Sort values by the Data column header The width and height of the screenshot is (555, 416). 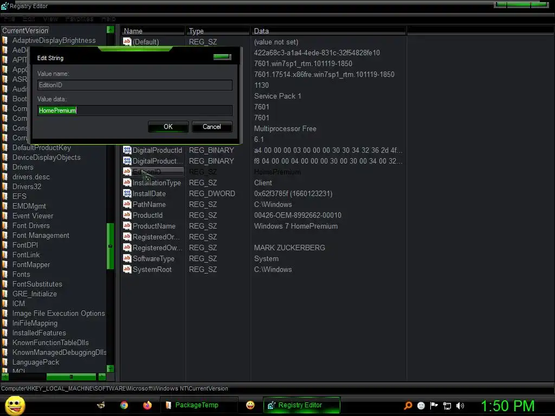[328, 31]
